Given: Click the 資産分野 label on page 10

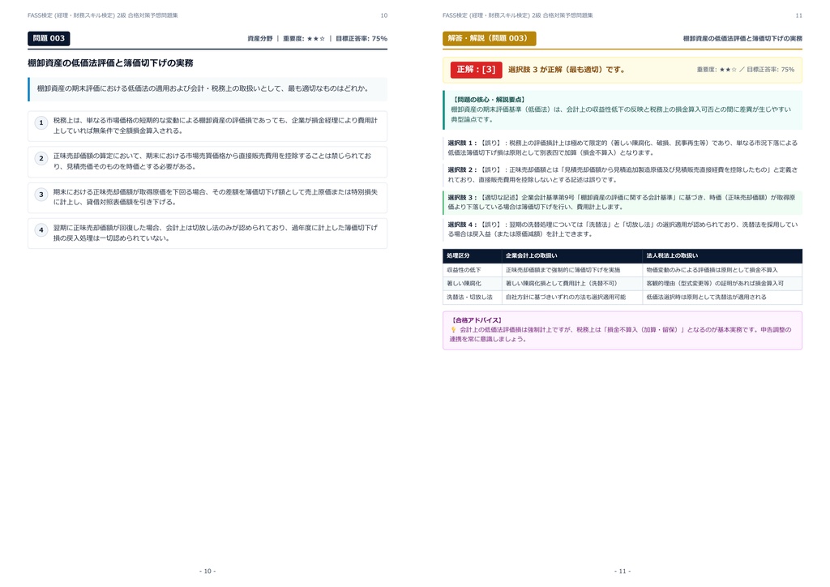Looking at the screenshot, I should click(260, 39).
